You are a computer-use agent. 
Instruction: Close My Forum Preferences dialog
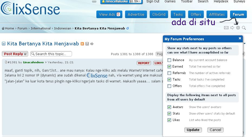coord(240,38)
